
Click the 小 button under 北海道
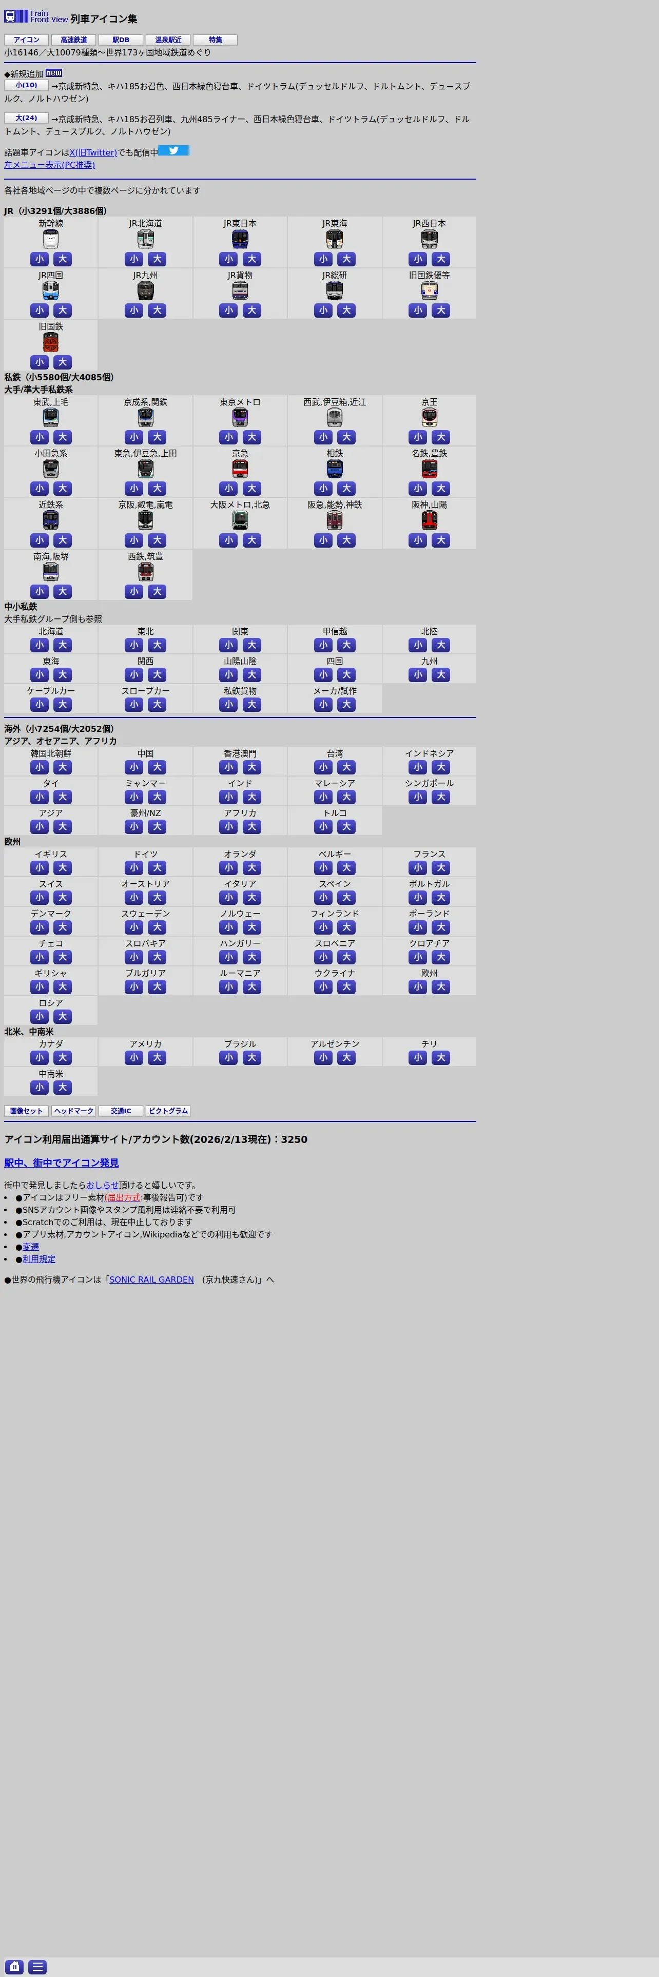pos(40,646)
